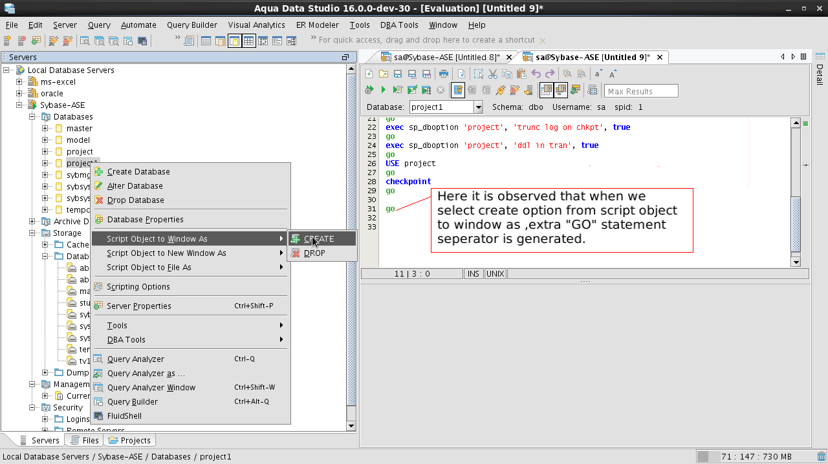Viewport: 828px width, 464px height.
Task: Click the Register Server icon in main toolbar
Action: tap(8, 41)
